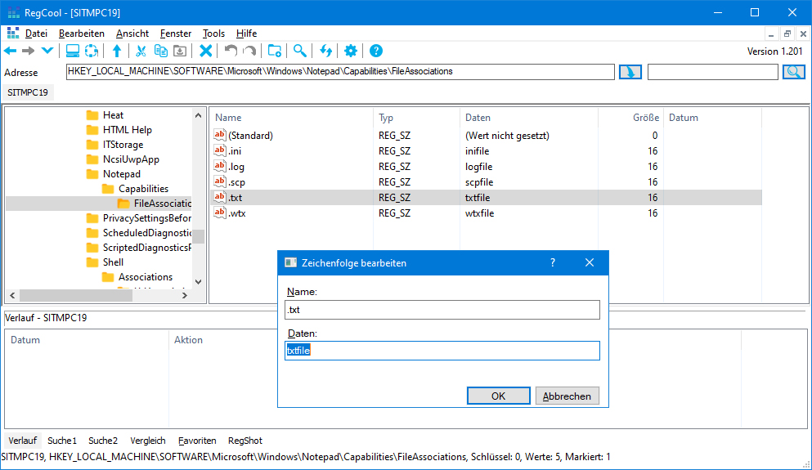Open help with the question mark icon
The height and width of the screenshot is (470, 812).
click(x=376, y=51)
